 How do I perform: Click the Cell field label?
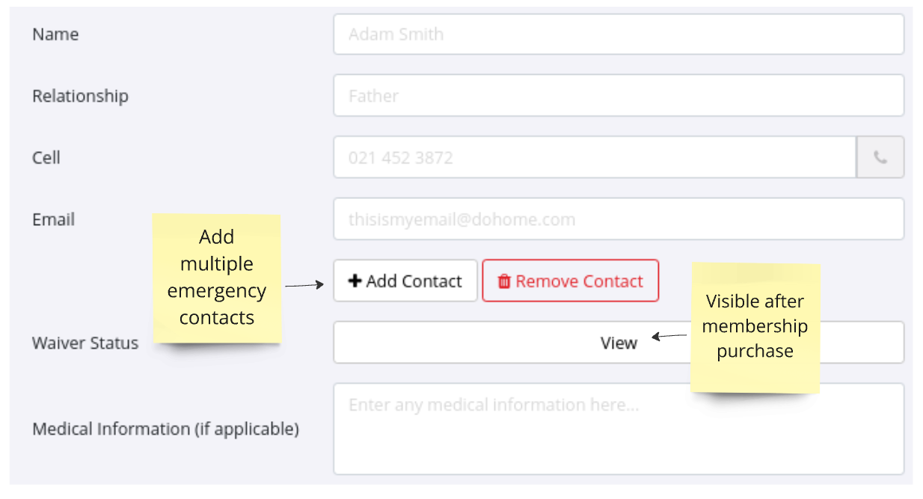click(46, 158)
